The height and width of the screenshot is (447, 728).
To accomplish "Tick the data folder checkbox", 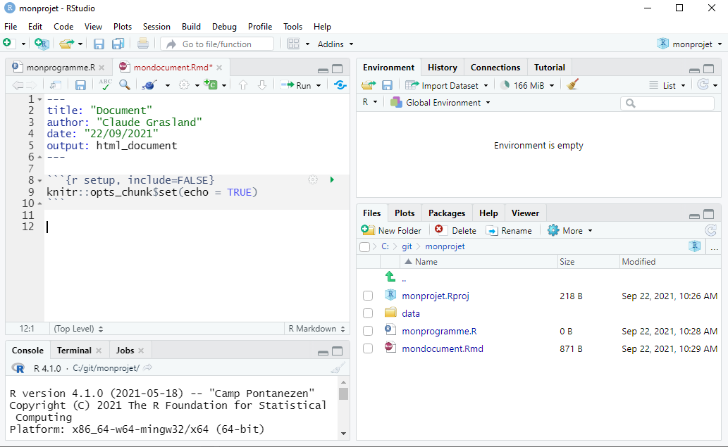I will click(368, 313).
